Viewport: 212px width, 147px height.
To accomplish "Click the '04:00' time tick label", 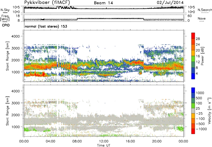I will [51, 141].
